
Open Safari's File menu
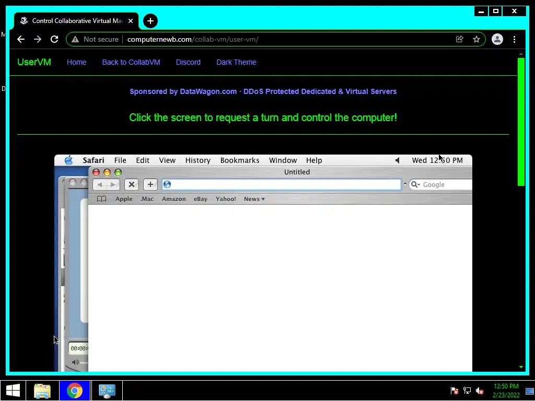(x=120, y=160)
